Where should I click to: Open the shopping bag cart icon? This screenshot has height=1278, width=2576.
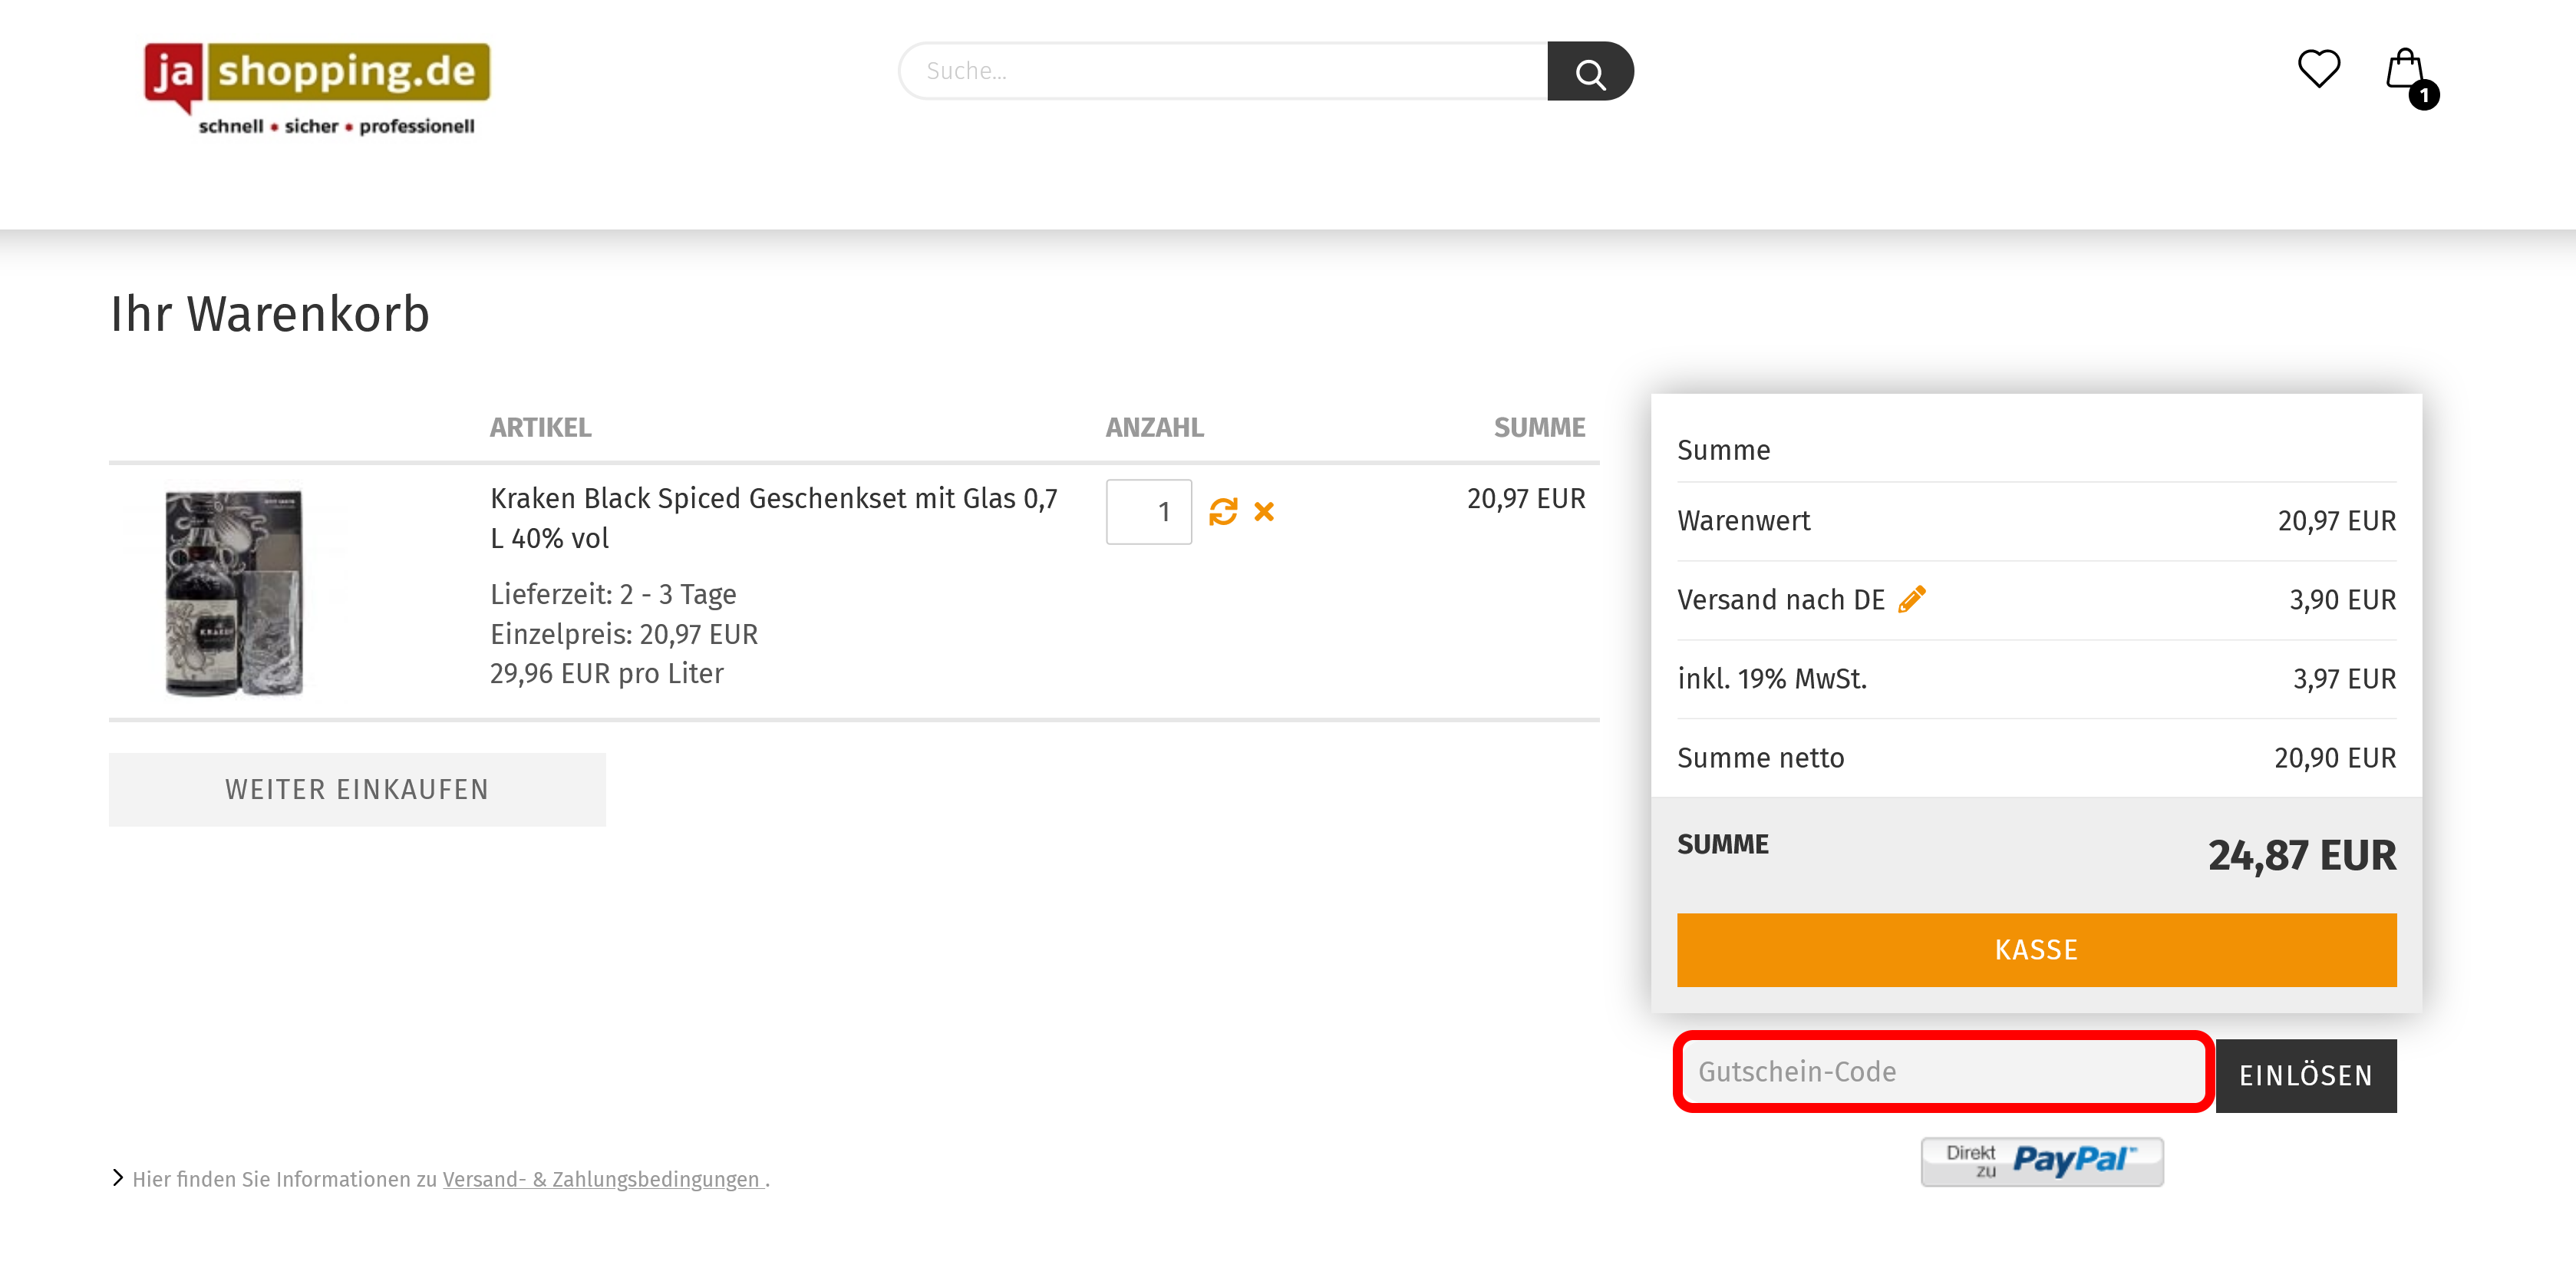(x=2404, y=70)
